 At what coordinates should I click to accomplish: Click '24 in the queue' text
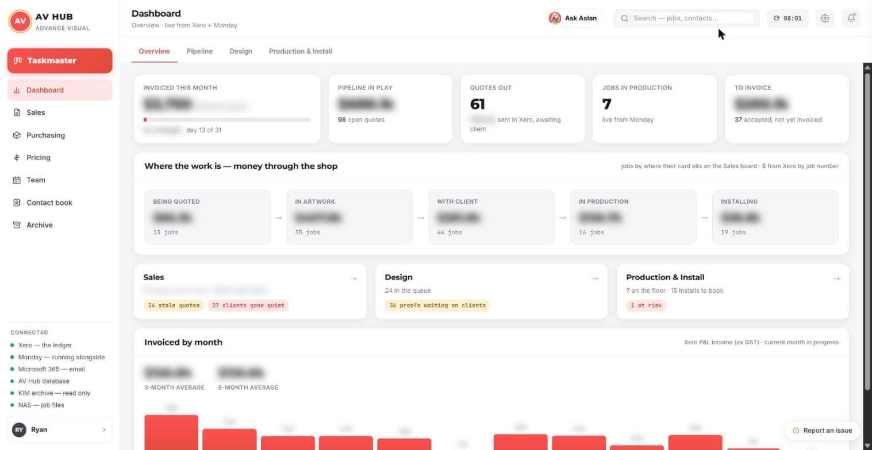[x=408, y=290]
